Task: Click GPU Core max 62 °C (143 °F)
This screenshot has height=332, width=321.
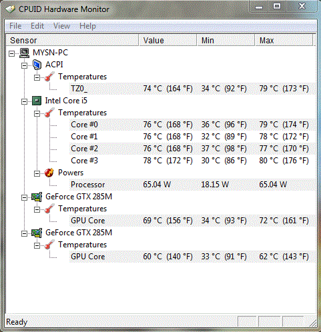Action: [x=284, y=257]
